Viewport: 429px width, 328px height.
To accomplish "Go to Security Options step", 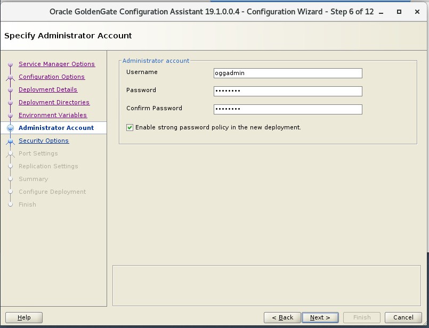I will pos(44,141).
